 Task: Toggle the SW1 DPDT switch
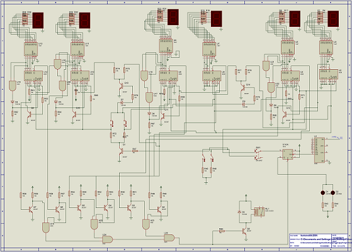coord(259,154)
